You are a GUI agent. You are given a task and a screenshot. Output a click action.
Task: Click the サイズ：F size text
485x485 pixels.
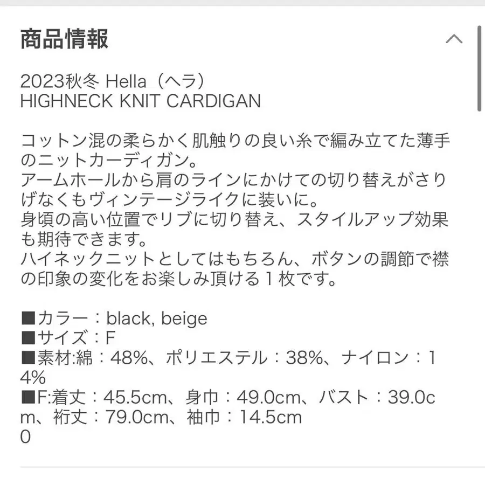(75, 338)
